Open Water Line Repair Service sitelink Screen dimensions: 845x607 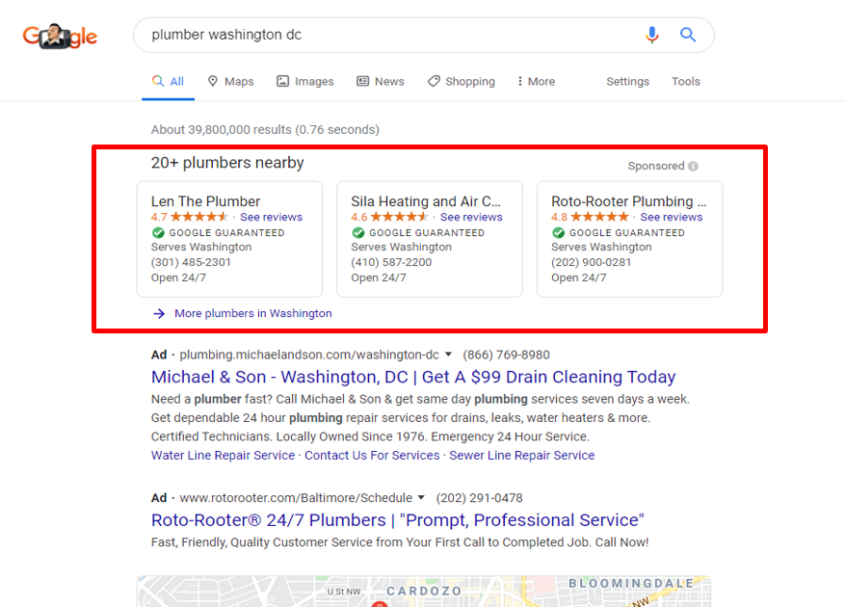coord(223,455)
